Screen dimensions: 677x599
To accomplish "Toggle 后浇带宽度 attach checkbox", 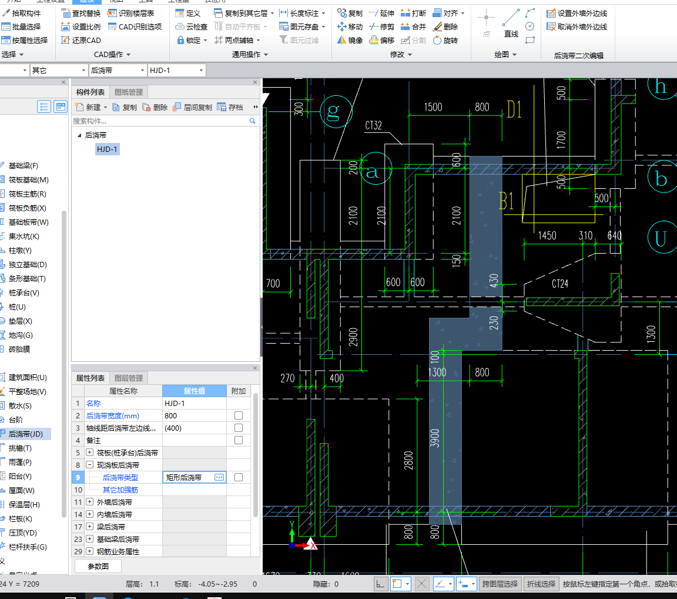I will click(239, 415).
